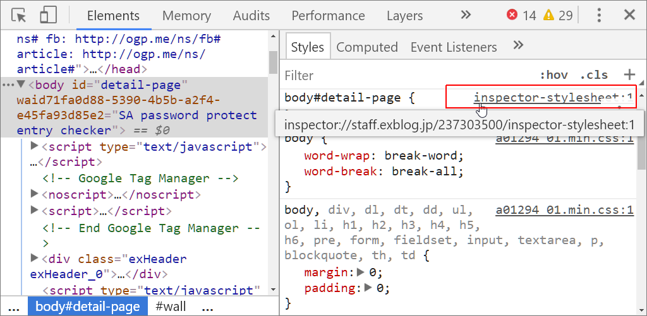Click the word-wrap property name
Screen dimensions: 647x316
coord(337,156)
